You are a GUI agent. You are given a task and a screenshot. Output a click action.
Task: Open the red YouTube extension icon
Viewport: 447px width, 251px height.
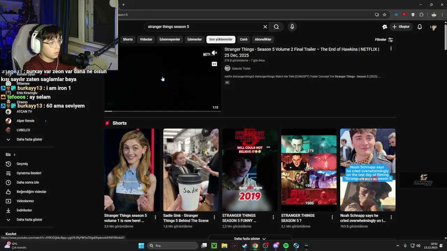tap(404, 15)
